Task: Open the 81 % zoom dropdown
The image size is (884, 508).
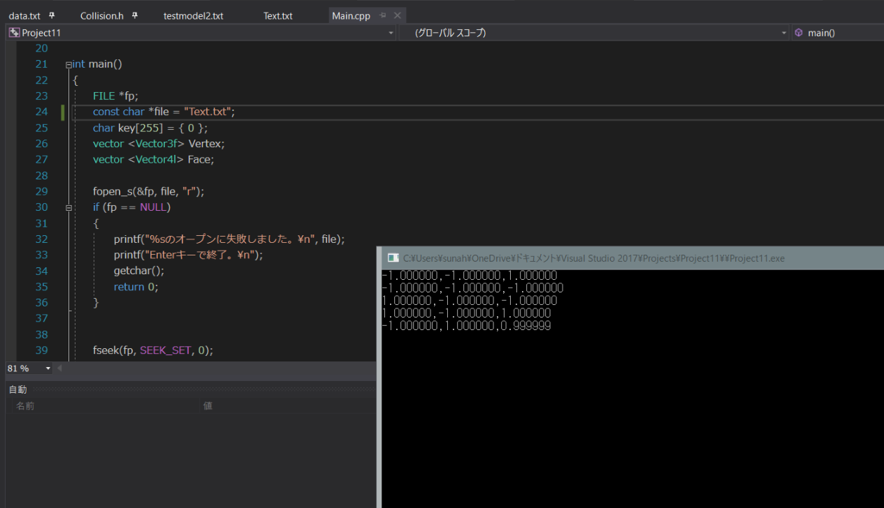Action: (x=48, y=368)
